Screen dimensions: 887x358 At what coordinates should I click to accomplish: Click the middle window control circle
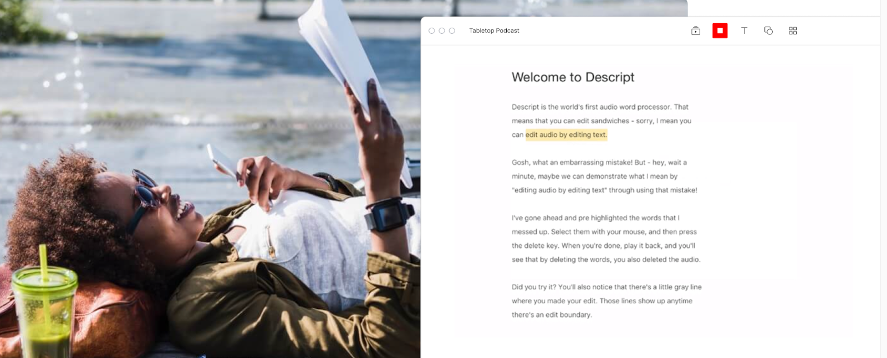(x=442, y=31)
